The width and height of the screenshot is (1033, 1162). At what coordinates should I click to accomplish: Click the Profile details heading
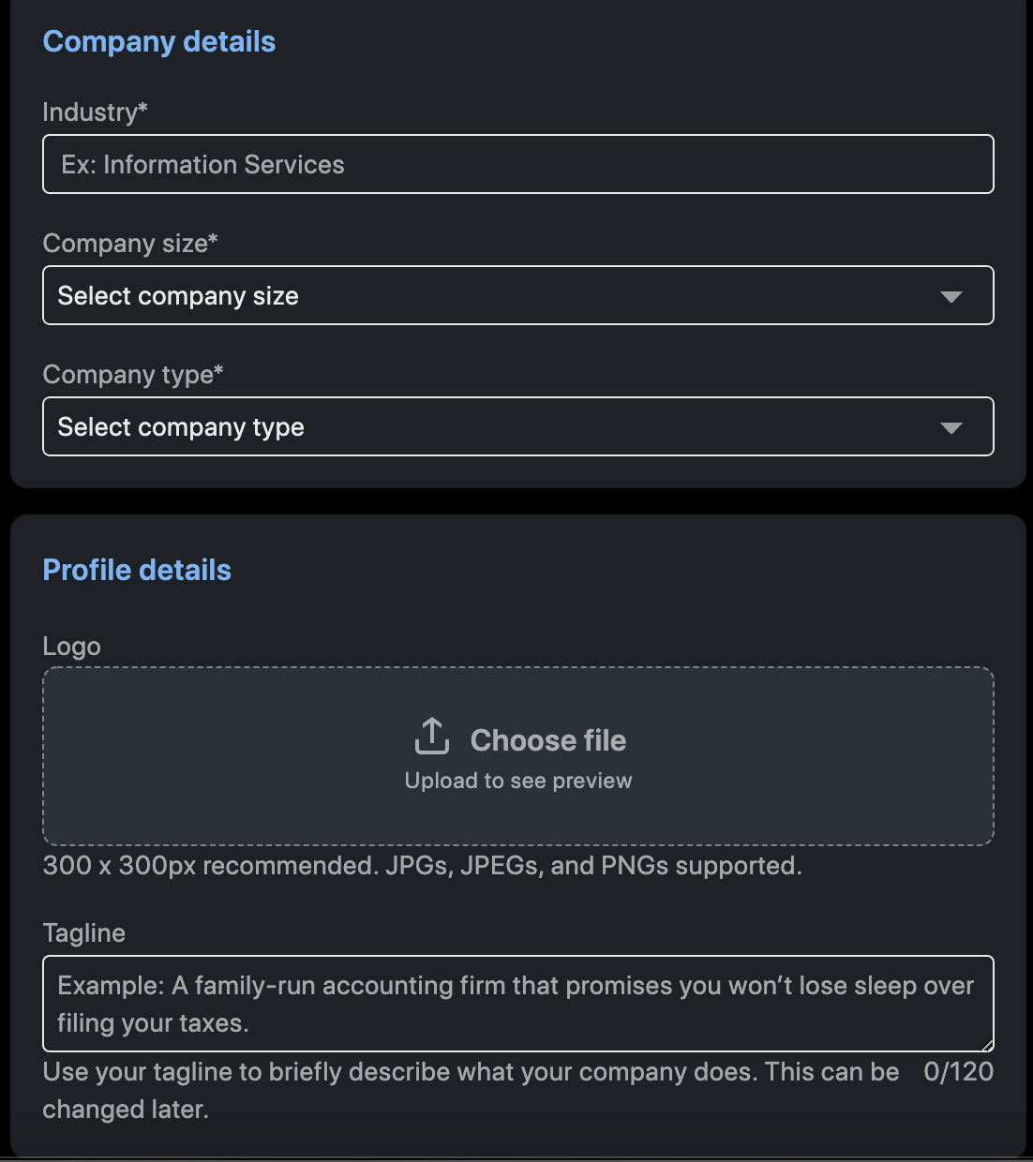pos(137,570)
